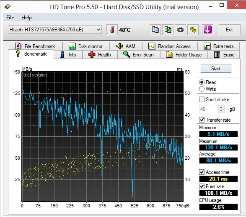Switch to the Error Scan tab
This screenshot has width=246, height=217.
139,55
